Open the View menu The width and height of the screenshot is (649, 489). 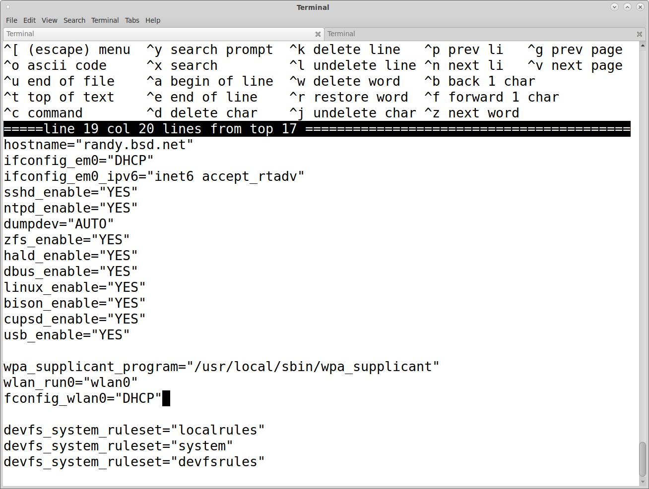[x=50, y=20]
